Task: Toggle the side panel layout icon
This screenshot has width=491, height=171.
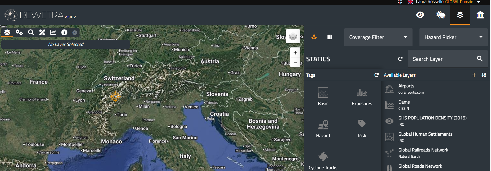Action: [x=329, y=37]
